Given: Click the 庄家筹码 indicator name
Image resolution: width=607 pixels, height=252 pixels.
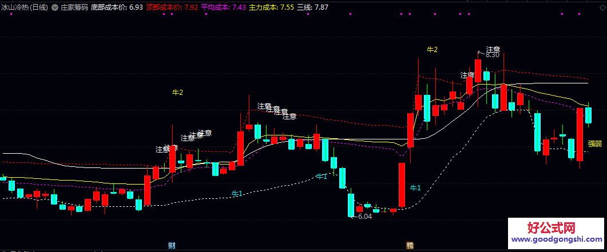Looking at the screenshot, I should pos(74,7).
